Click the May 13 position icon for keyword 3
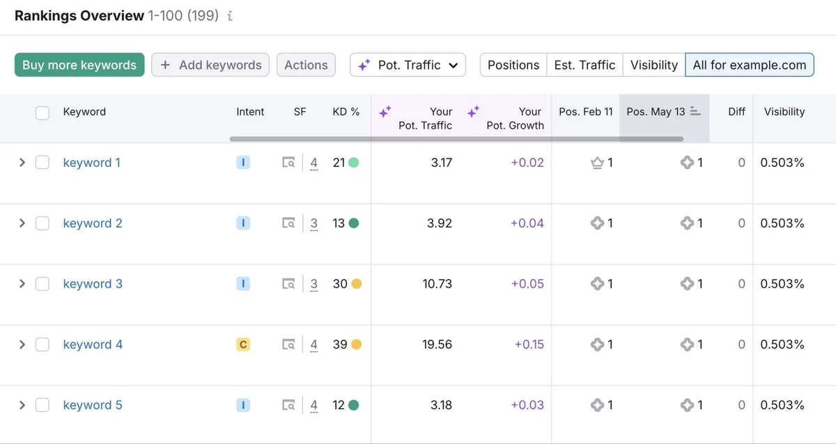This screenshot has width=836, height=444. (687, 284)
